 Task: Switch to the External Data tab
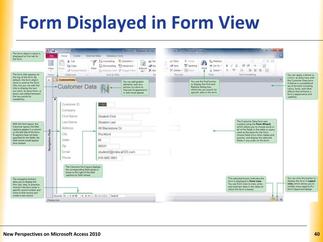click(93, 56)
